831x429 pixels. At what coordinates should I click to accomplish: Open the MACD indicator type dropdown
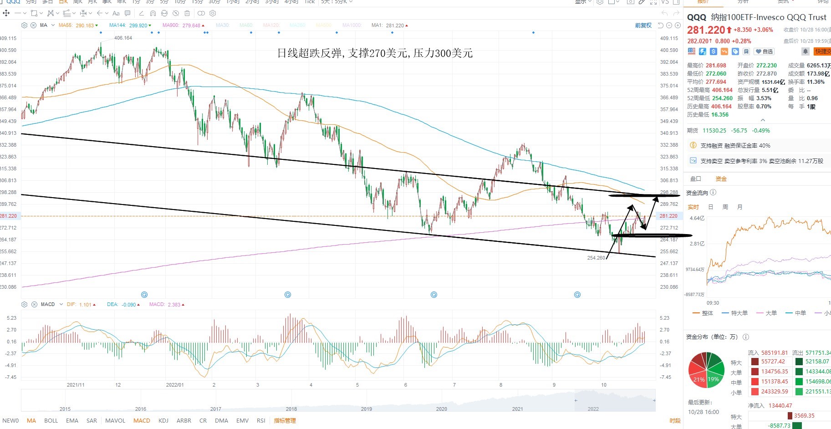[61, 304]
